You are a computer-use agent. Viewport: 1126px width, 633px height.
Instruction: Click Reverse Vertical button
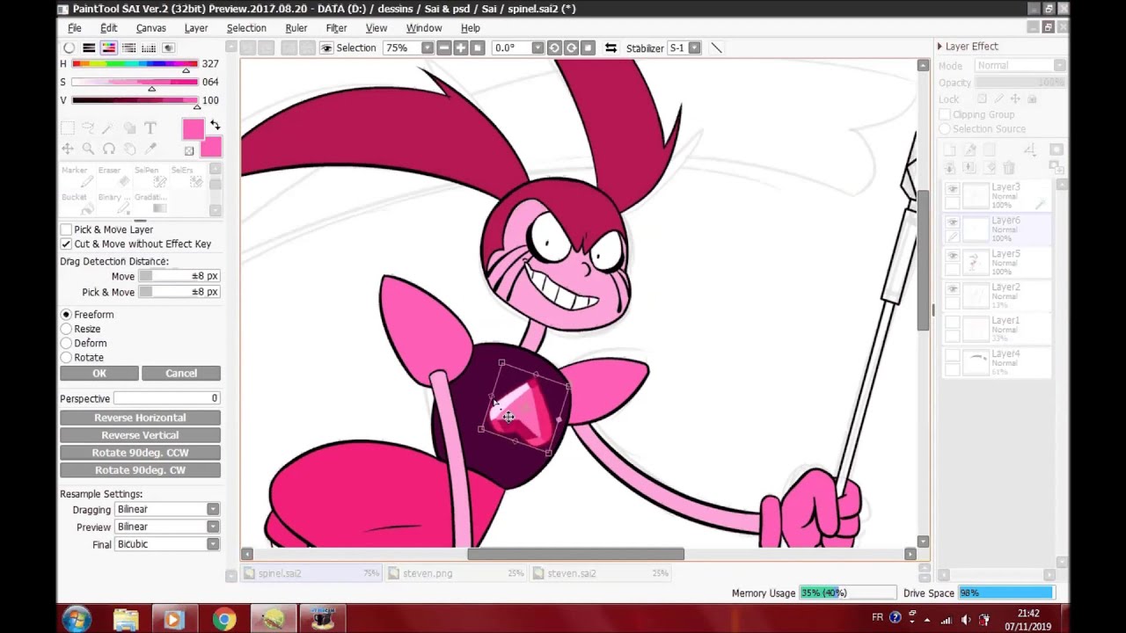140,435
